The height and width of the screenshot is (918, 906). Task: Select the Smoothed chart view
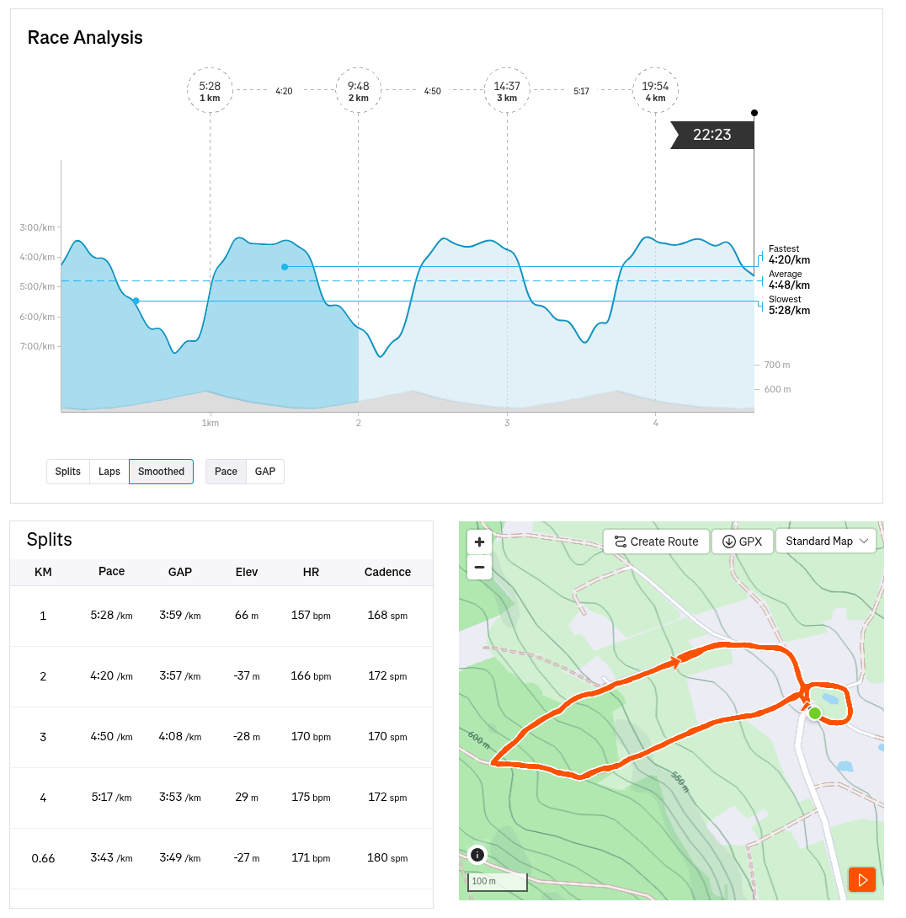[x=161, y=472]
